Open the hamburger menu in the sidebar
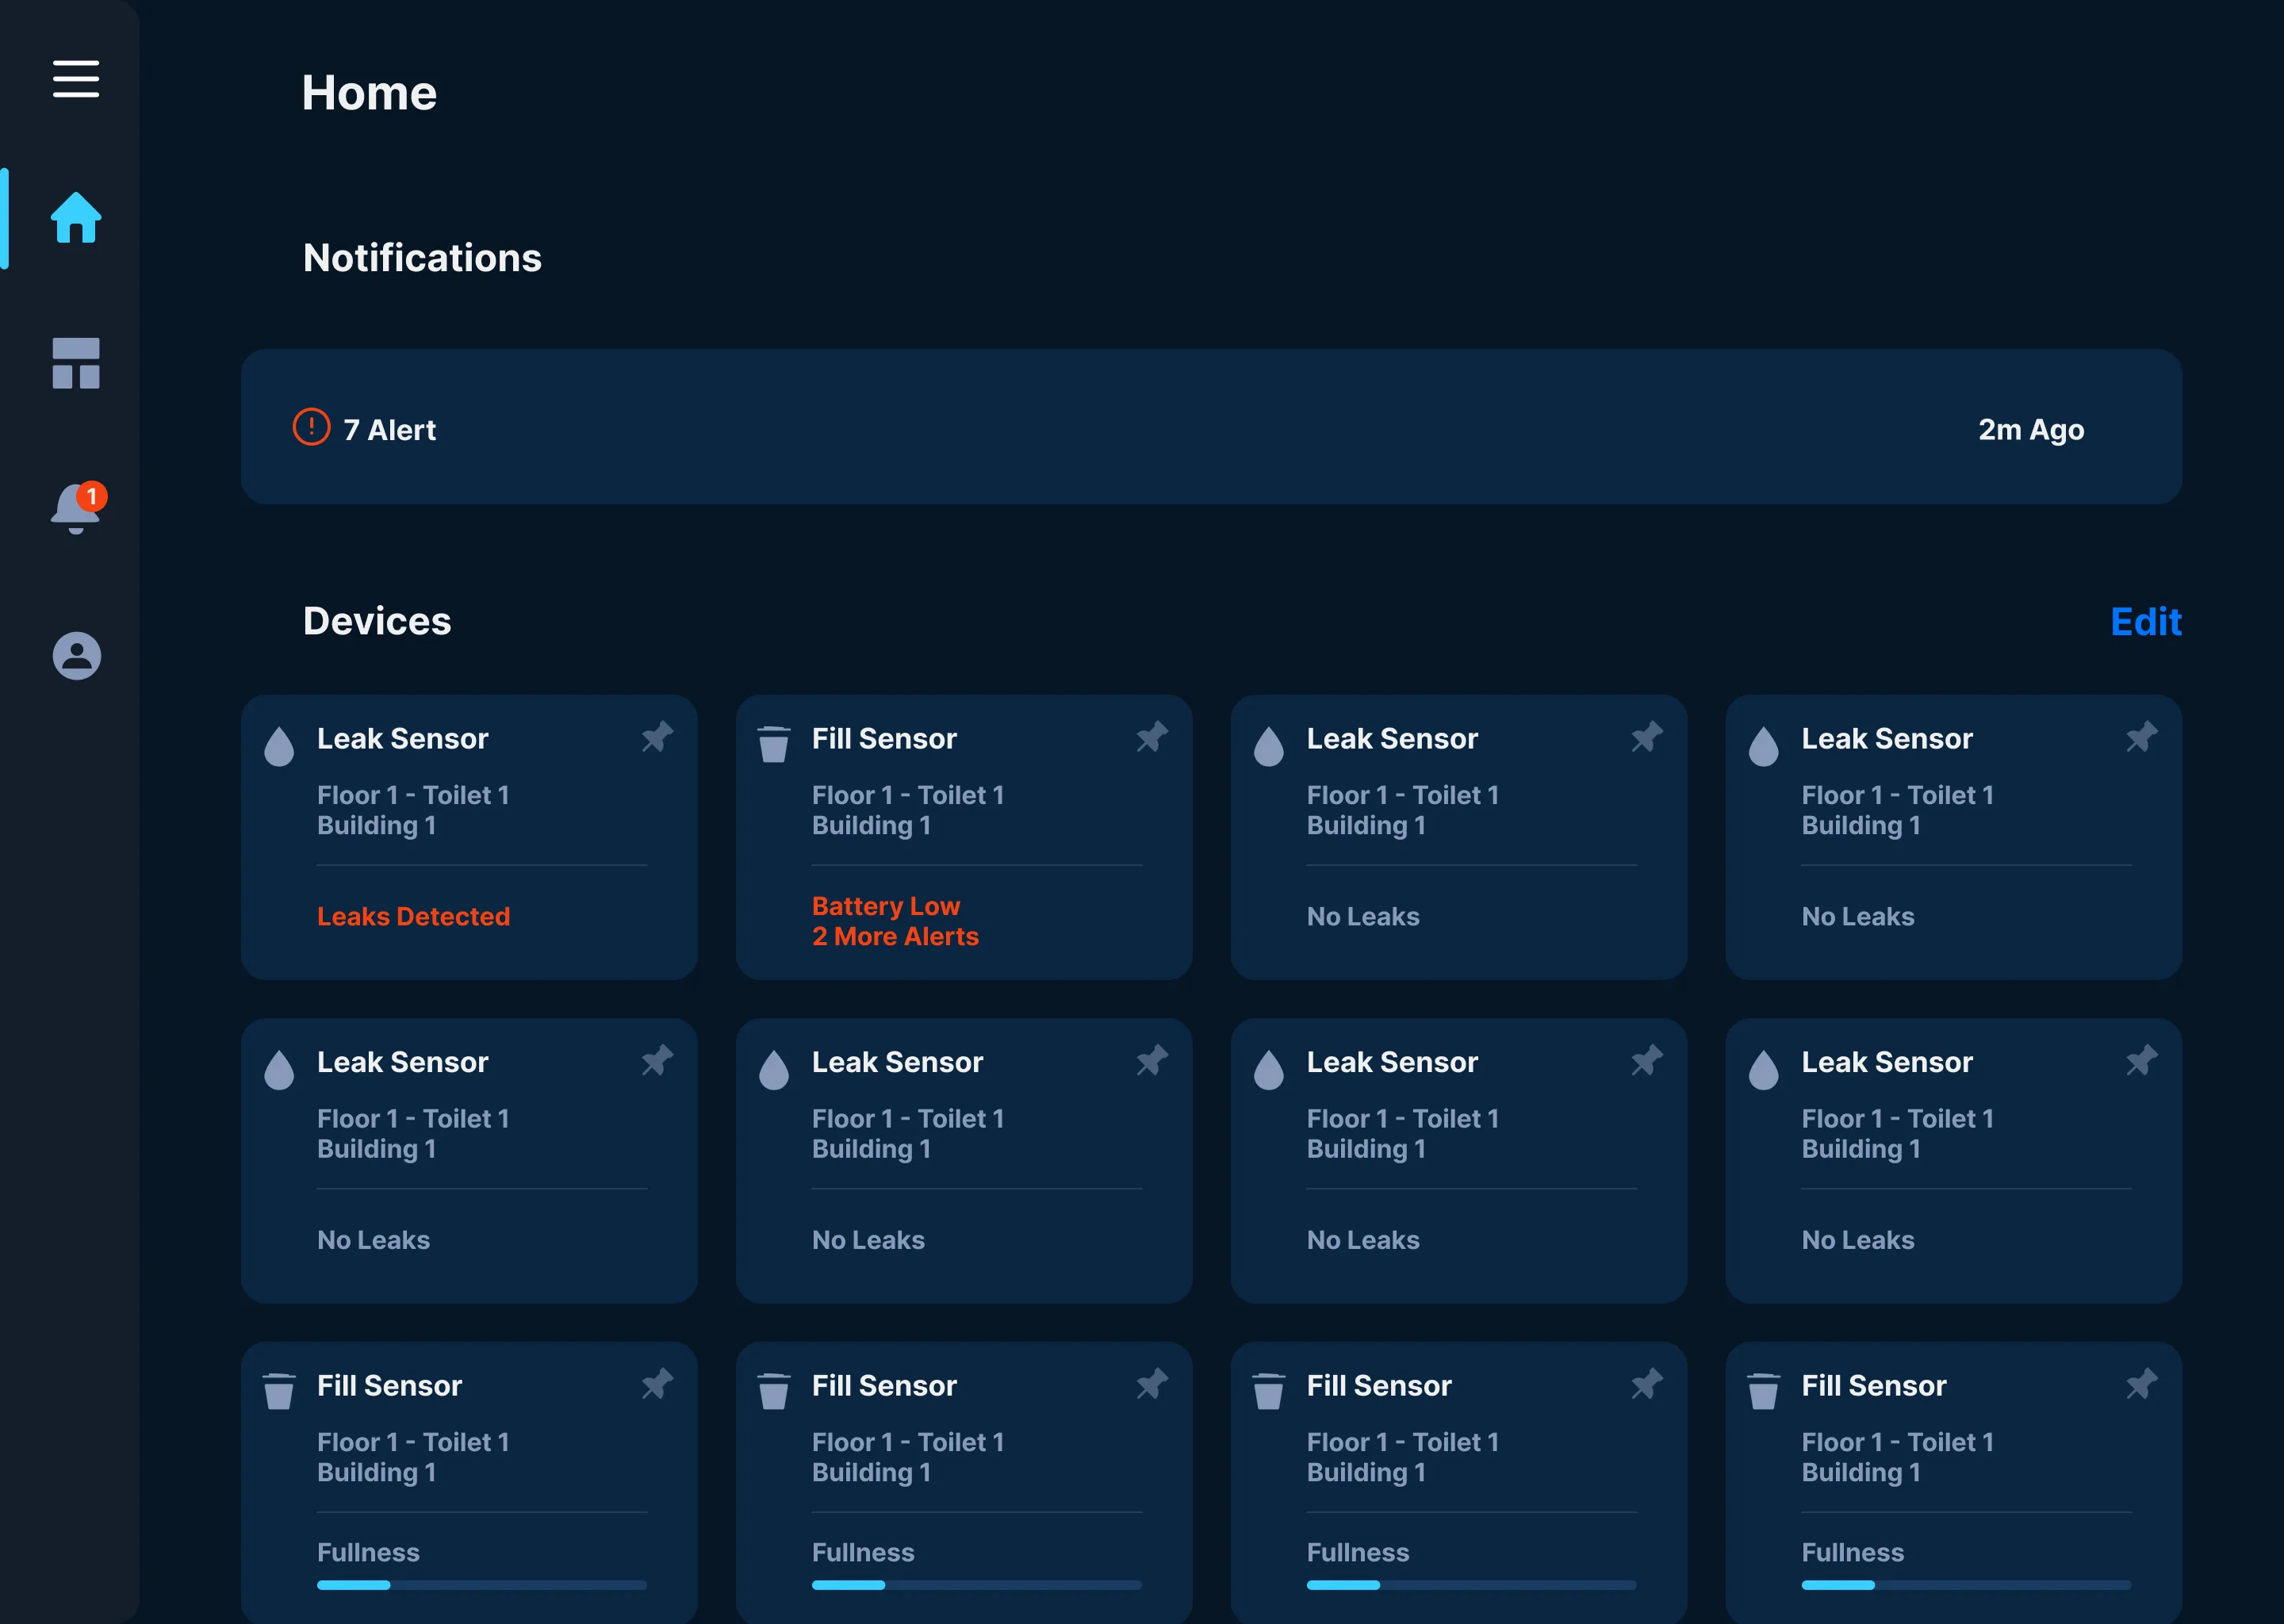The height and width of the screenshot is (1624, 2284). tap(76, 79)
